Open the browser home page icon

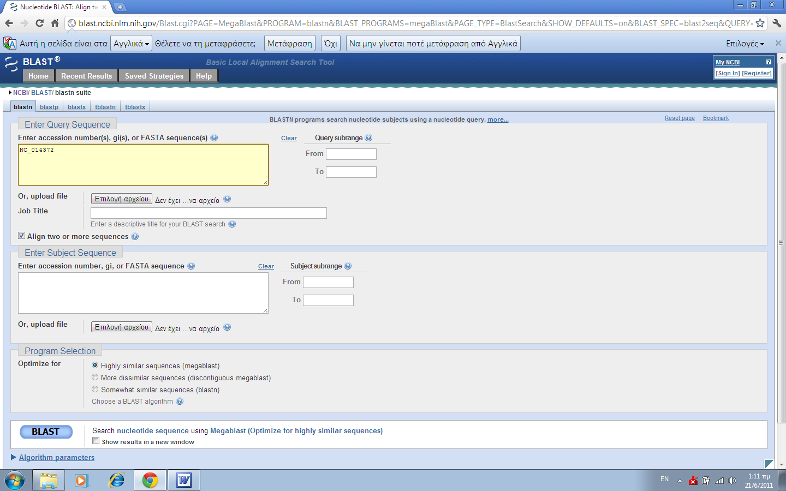55,23
